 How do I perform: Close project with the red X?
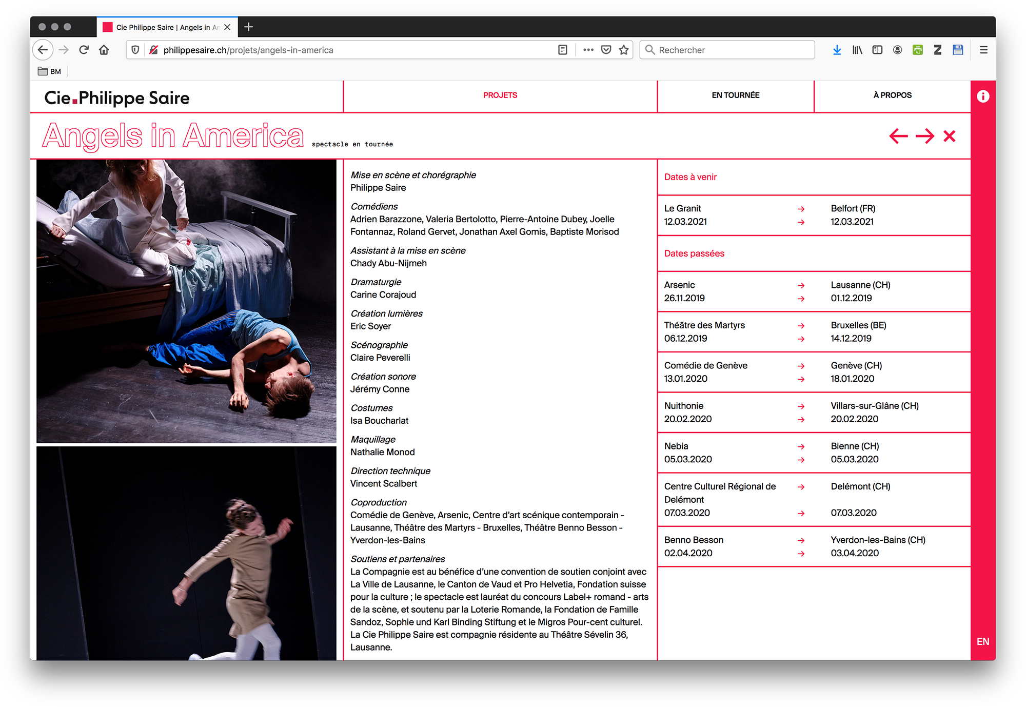click(950, 136)
